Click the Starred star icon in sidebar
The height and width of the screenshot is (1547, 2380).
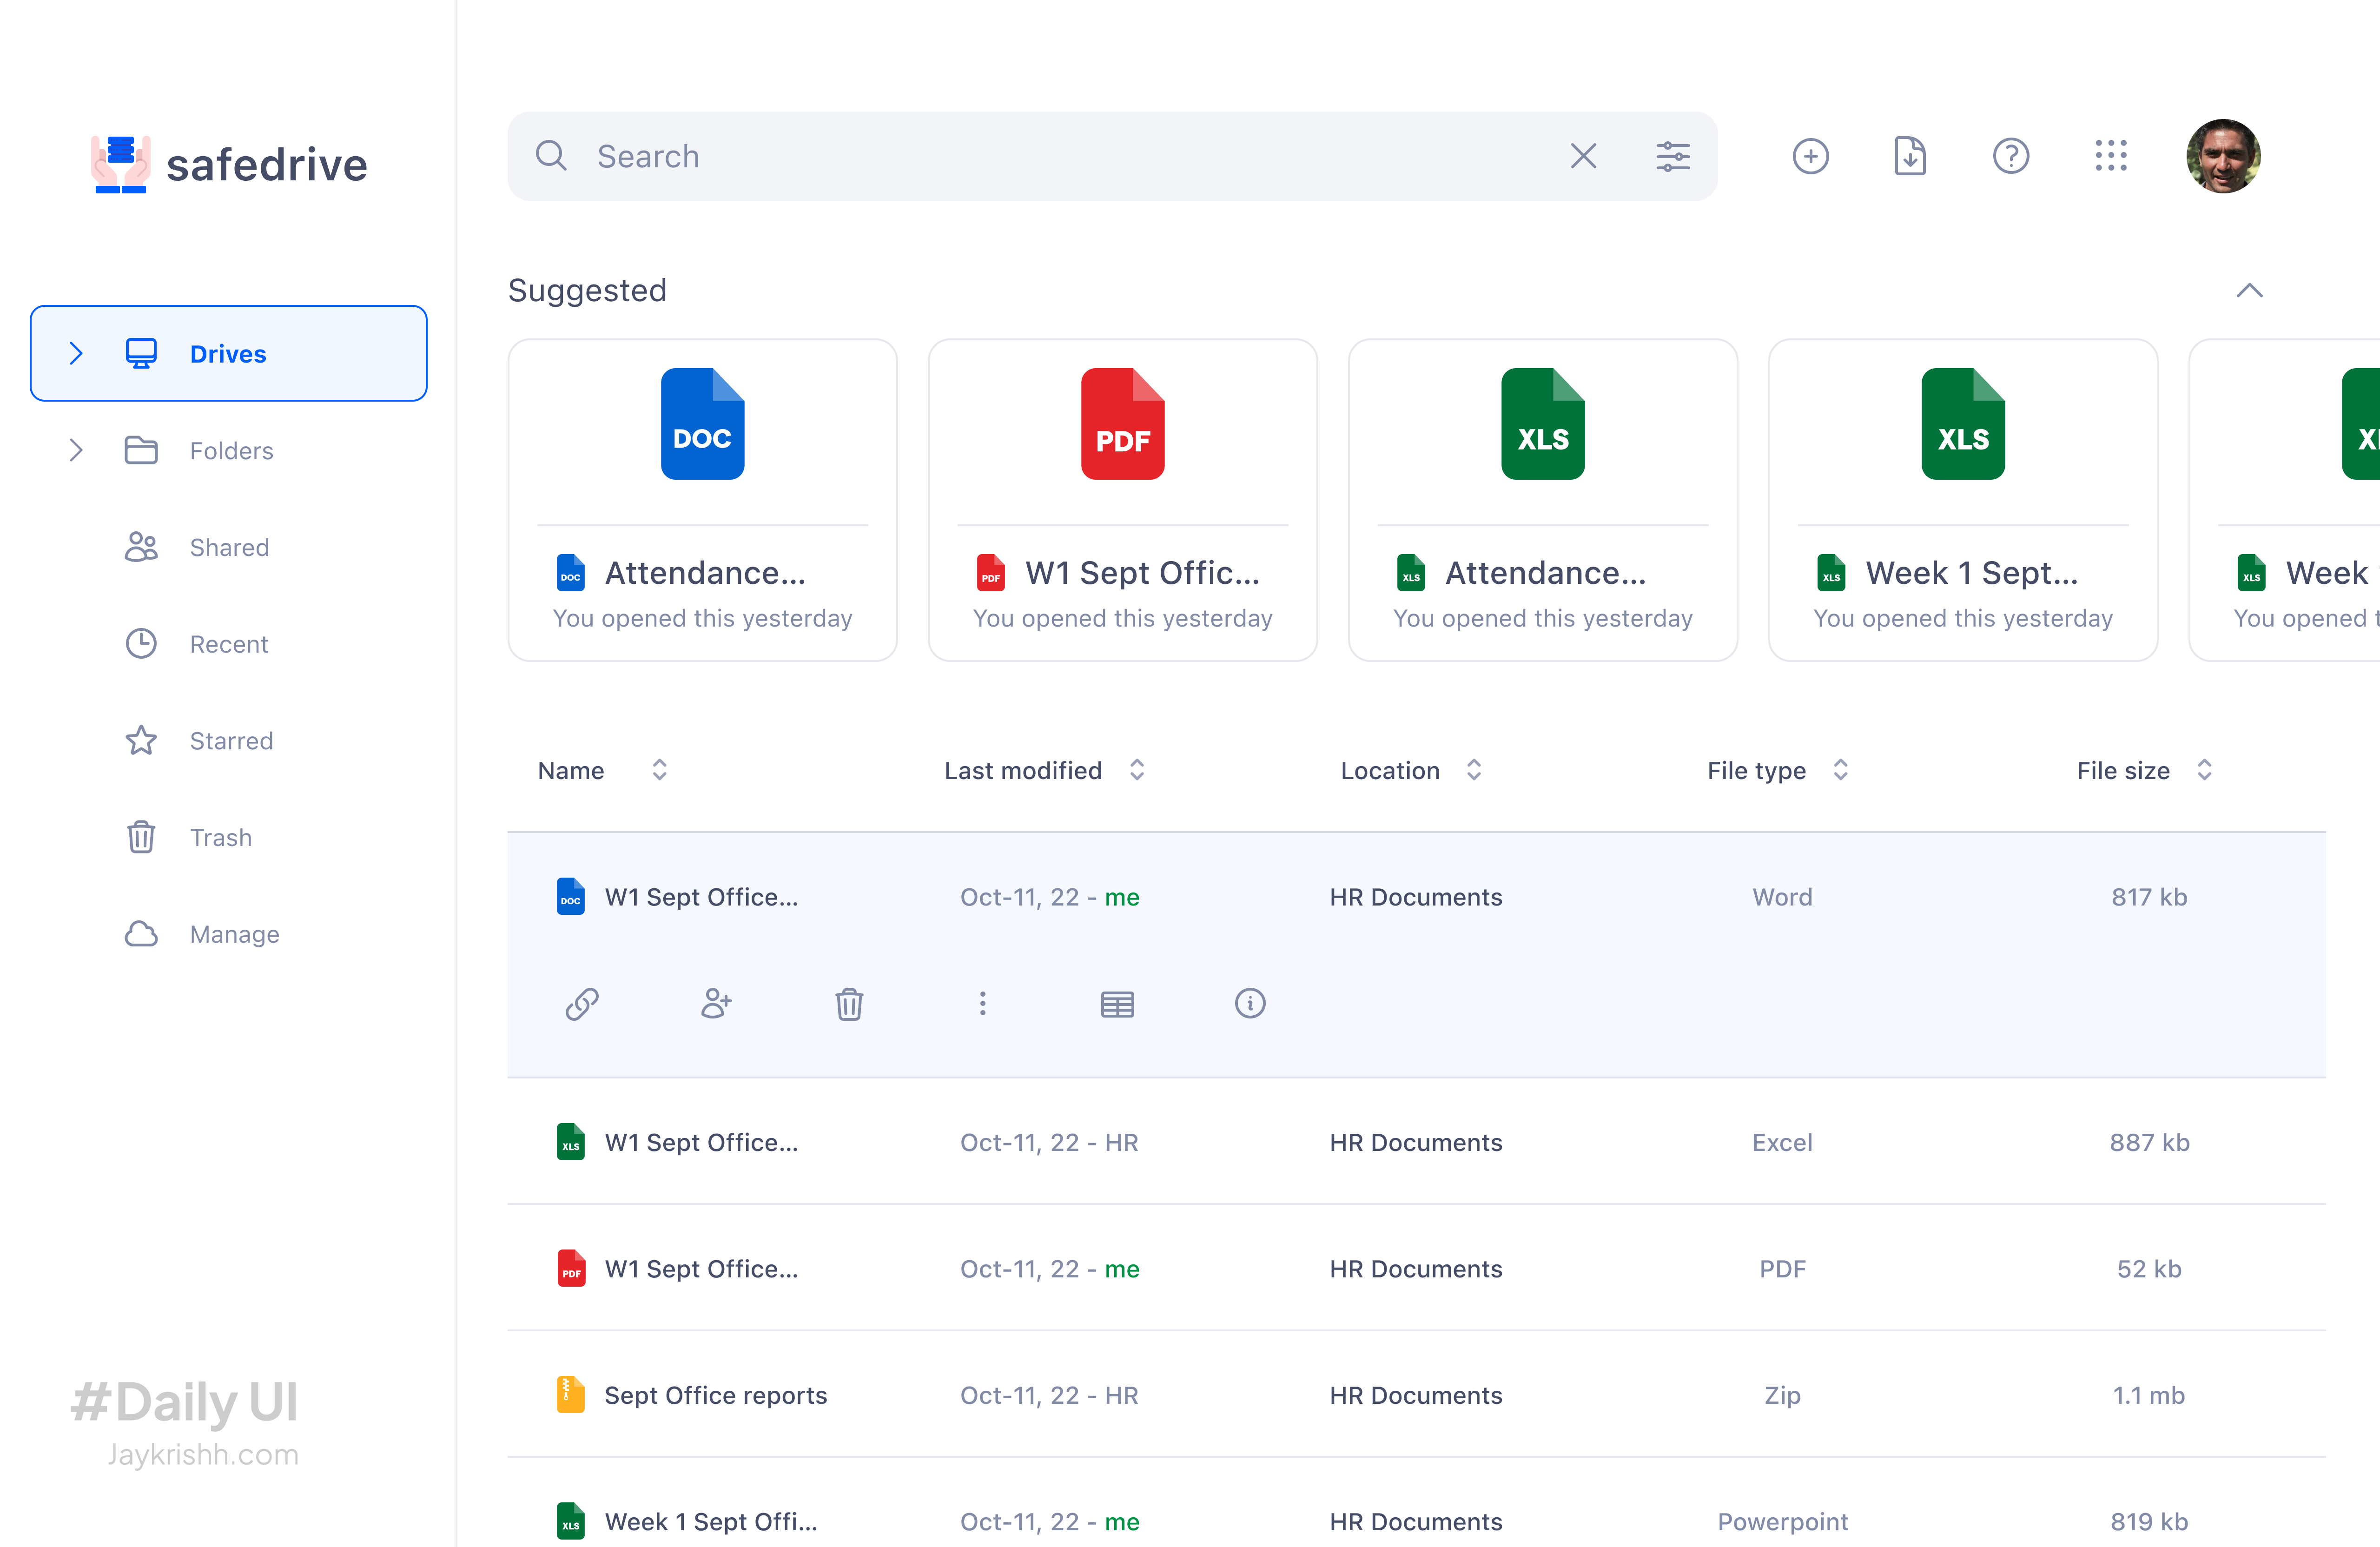141,740
